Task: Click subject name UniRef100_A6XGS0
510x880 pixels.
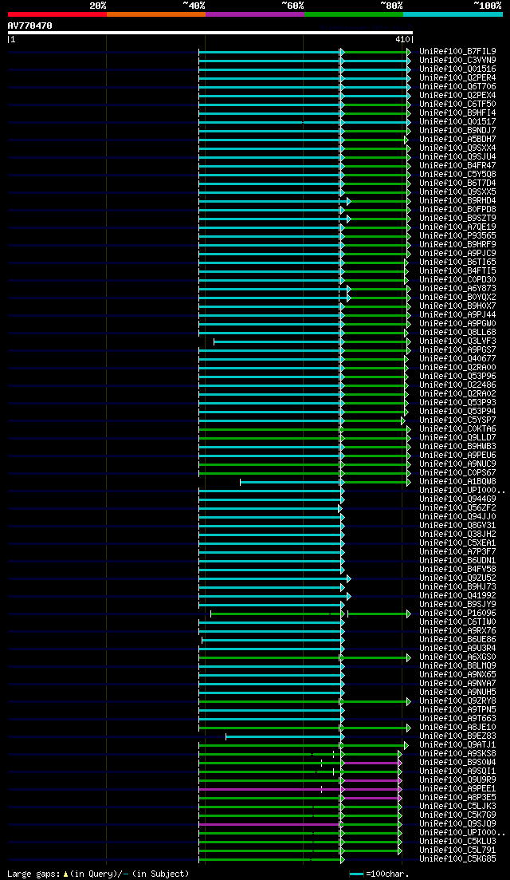Action: tap(457, 657)
